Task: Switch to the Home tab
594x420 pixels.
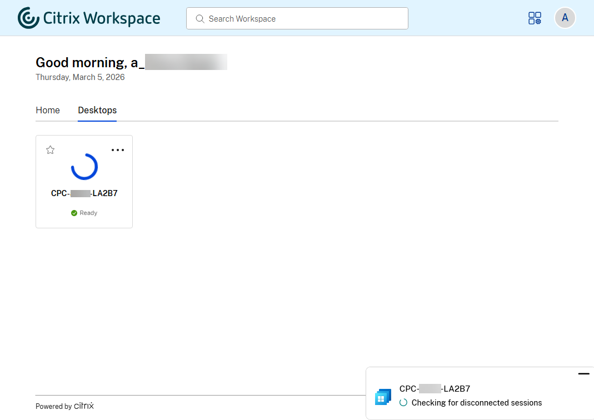Action: click(x=48, y=110)
